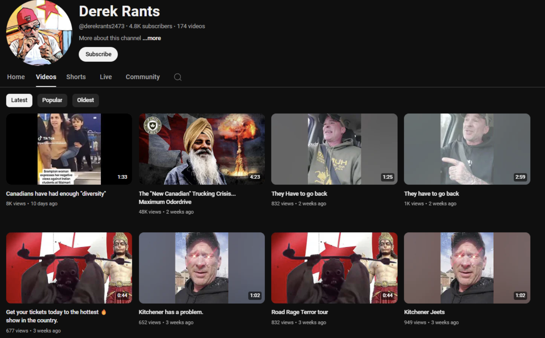Click the 'Road Rage Terror tour' title

(300, 312)
